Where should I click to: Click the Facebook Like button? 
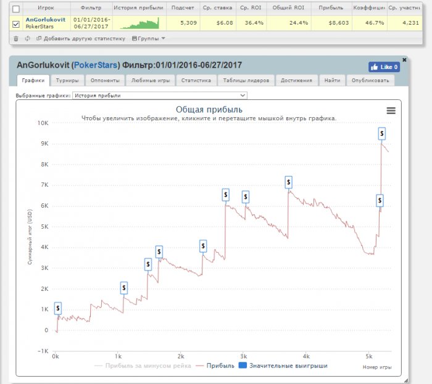coord(384,67)
